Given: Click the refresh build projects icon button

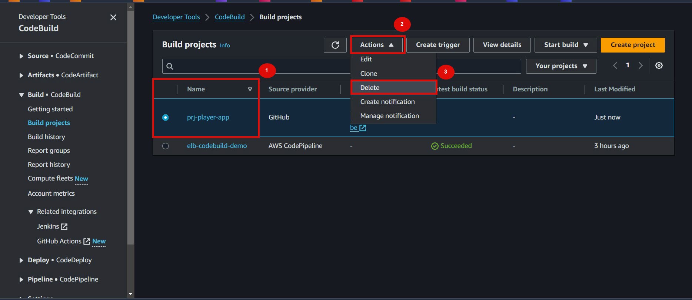Looking at the screenshot, I should click(335, 45).
